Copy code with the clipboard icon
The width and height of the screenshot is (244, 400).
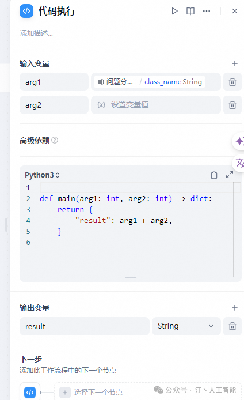pos(214,175)
